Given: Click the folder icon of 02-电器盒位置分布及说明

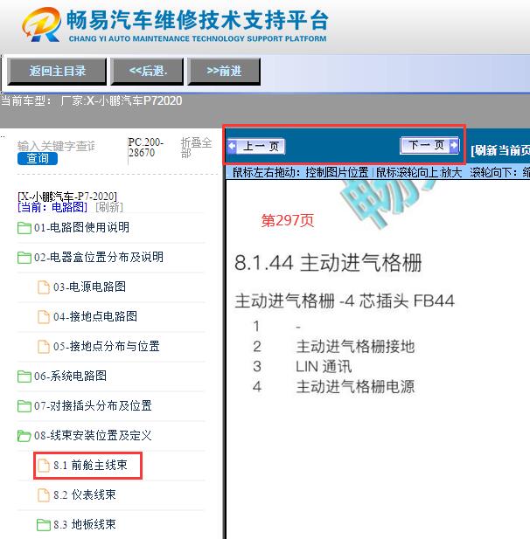Looking at the screenshot, I should pyautogui.click(x=24, y=258).
